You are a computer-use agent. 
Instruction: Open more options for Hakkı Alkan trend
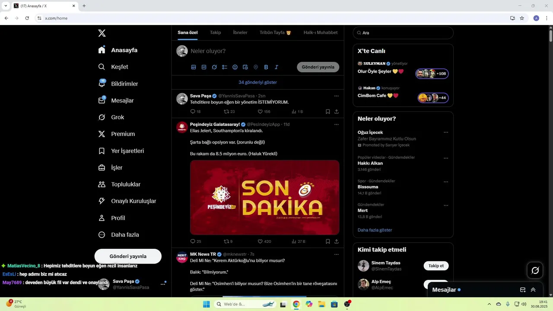[x=446, y=158]
